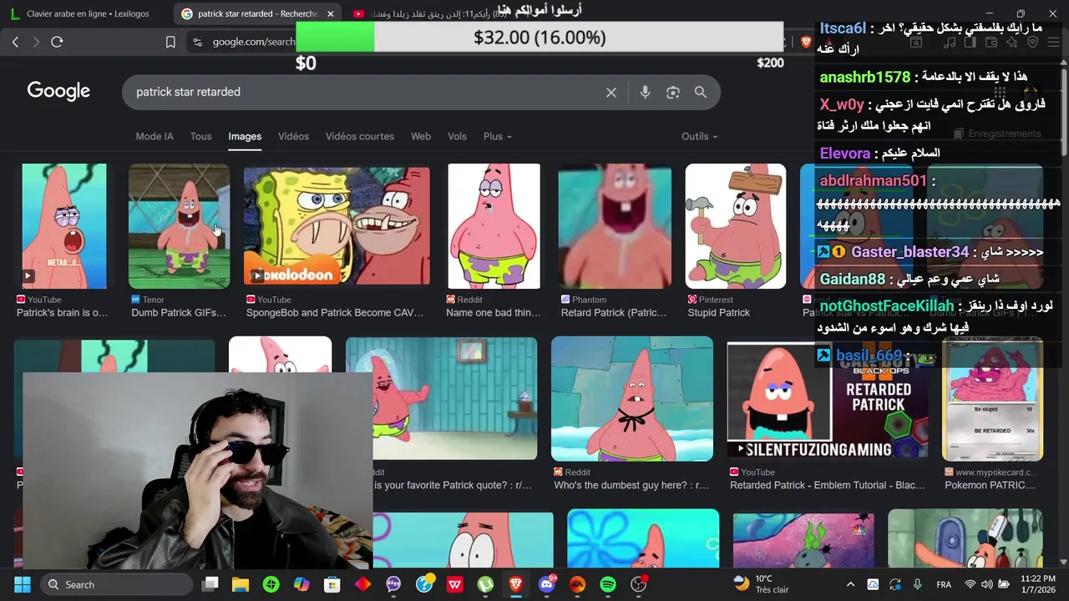Open link Retarded Patrick - Emblem Tutorial
Screen dimensions: 1069x601
(828, 485)
